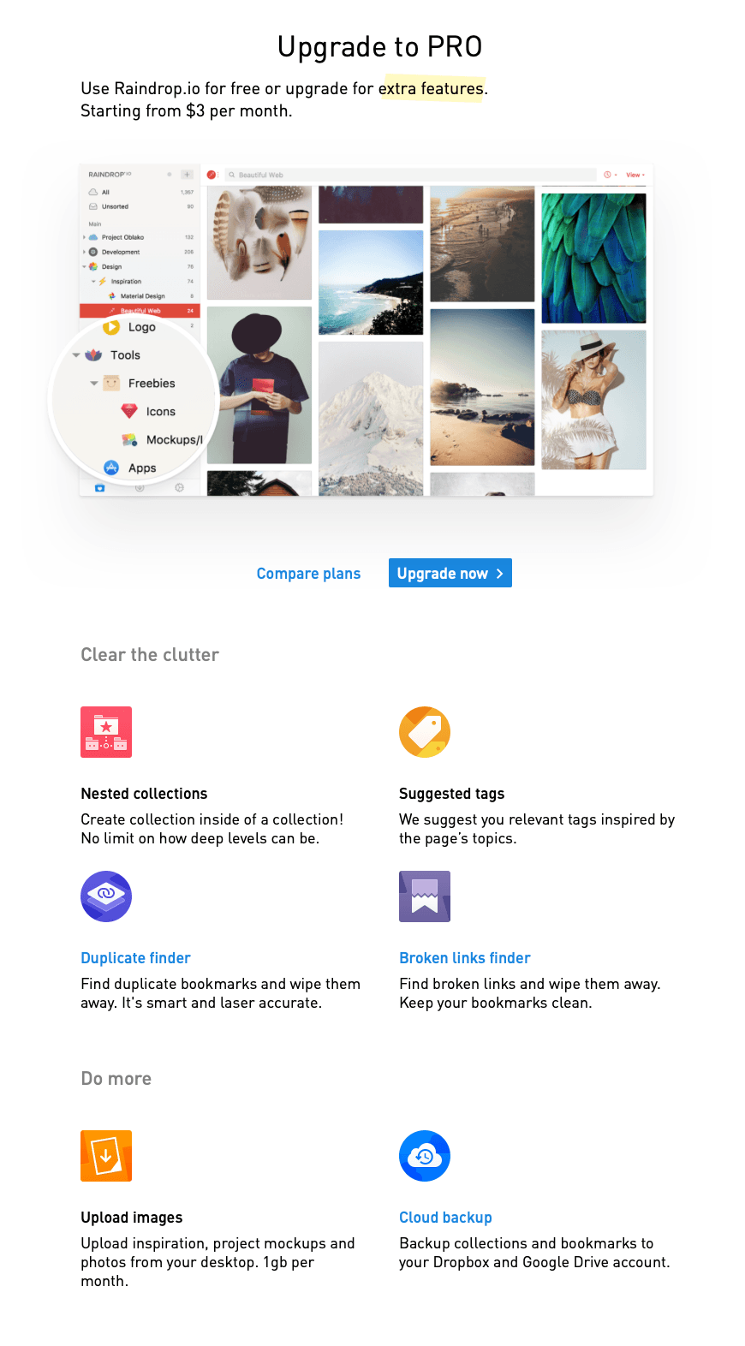
Task: Select the Logo collection item
Action: [x=142, y=327]
